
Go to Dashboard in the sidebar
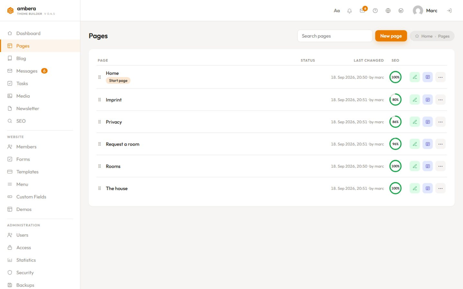tap(40, 33)
